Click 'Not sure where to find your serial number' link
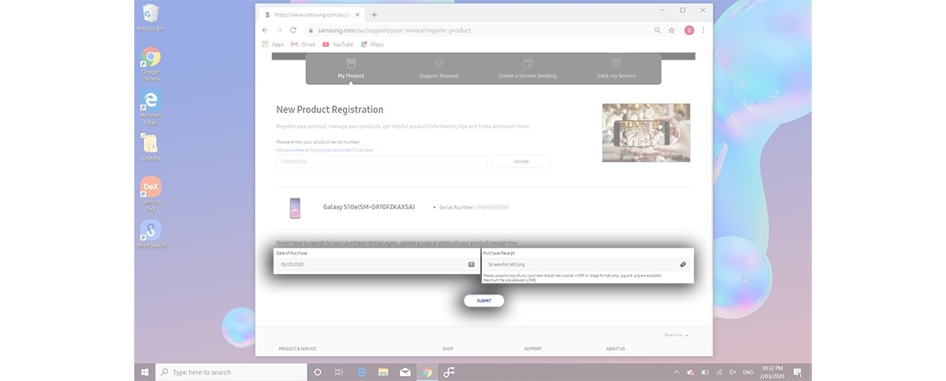The height and width of the screenshot is (381, 946). 325,150
